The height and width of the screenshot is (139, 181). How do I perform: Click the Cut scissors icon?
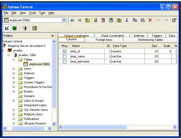tap(127, 20)
